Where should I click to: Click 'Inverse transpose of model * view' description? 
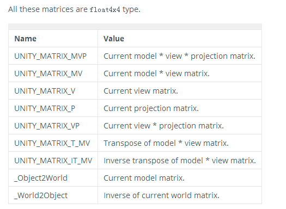180,161
